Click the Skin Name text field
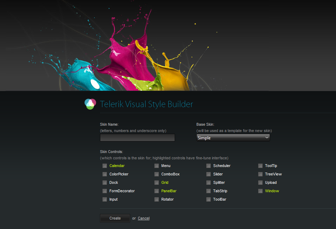Screen dimensions: 336x229 (x=137, y=138)
